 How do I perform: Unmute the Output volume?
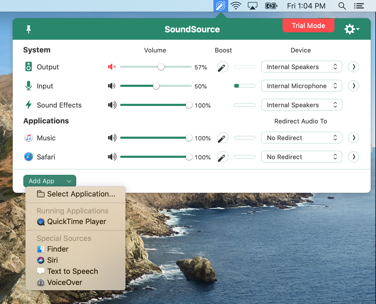point(112,67)
